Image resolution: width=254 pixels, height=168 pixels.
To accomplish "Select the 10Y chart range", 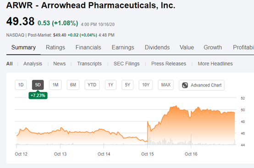I will (146, 85).
